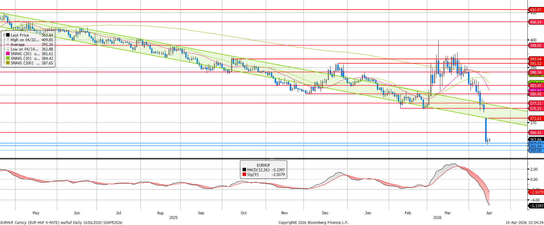544x225 pixels.
Task: Click the -5.1397 MACD value tag
Action: pyautogui.click(x=536, y=206)
